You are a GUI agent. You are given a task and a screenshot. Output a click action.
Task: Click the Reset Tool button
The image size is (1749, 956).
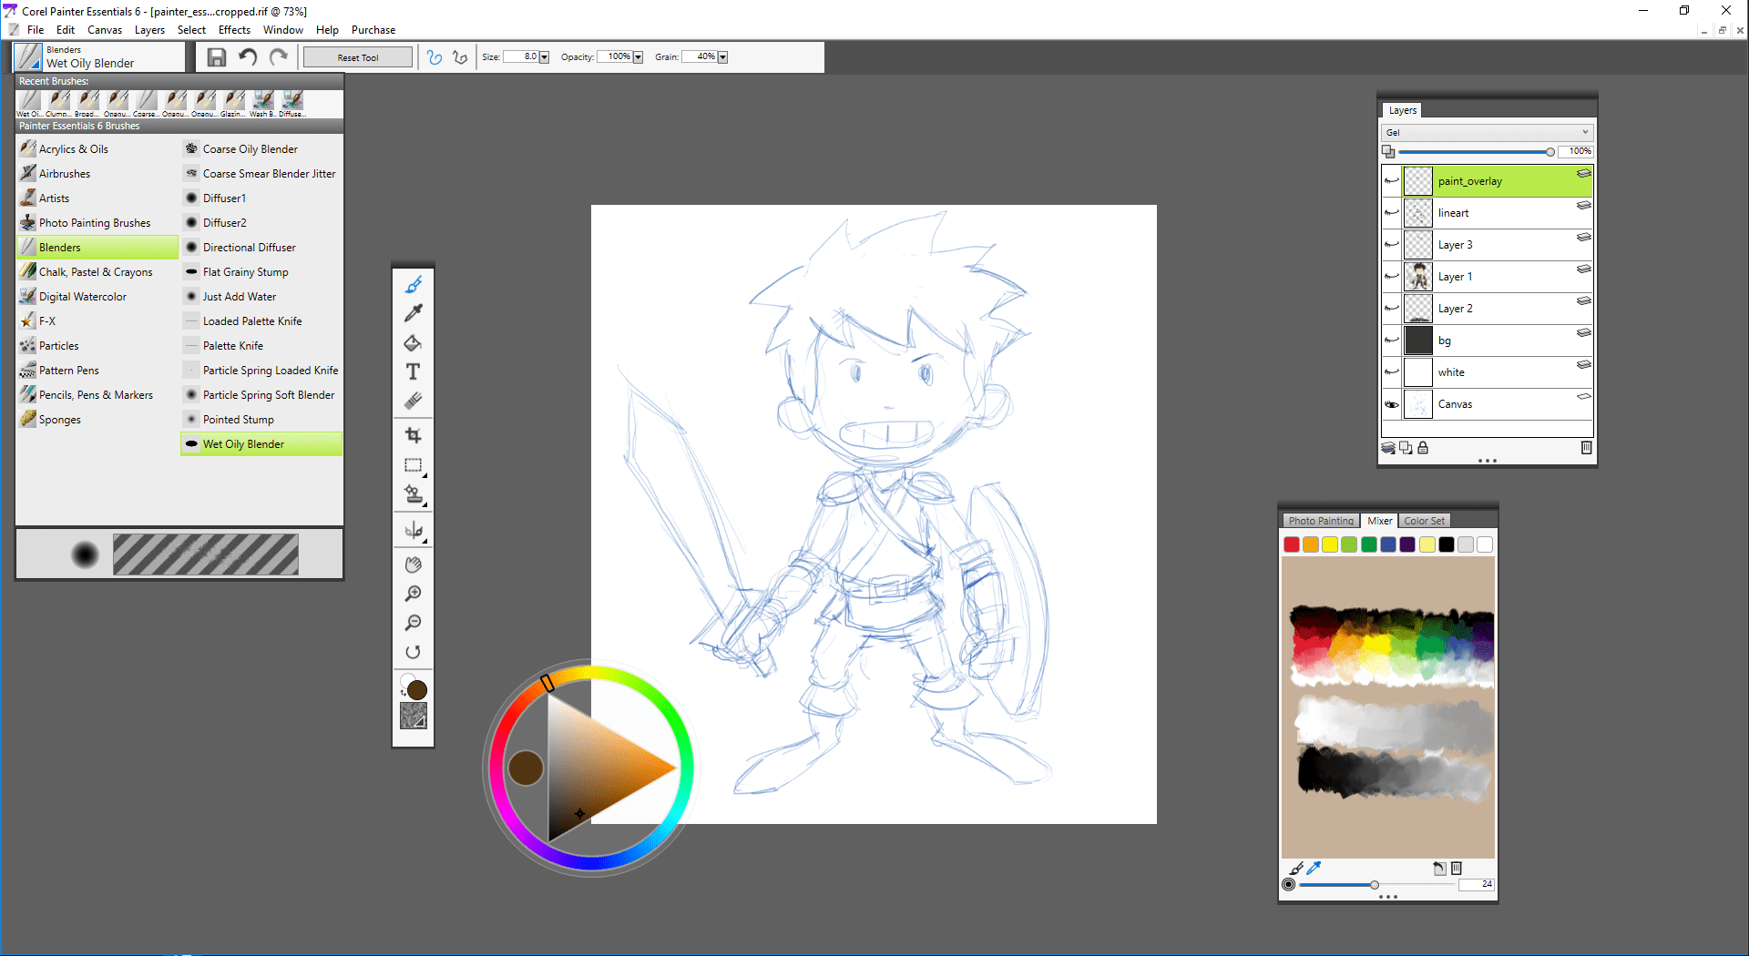click(x=358, y=57)
